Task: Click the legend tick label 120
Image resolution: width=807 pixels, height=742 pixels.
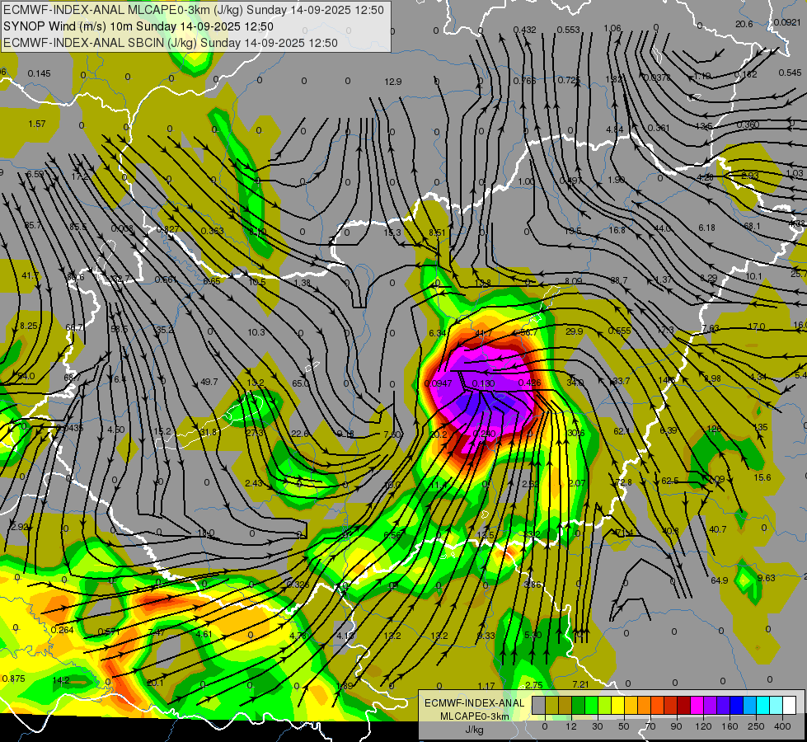Action: point(703,726)
